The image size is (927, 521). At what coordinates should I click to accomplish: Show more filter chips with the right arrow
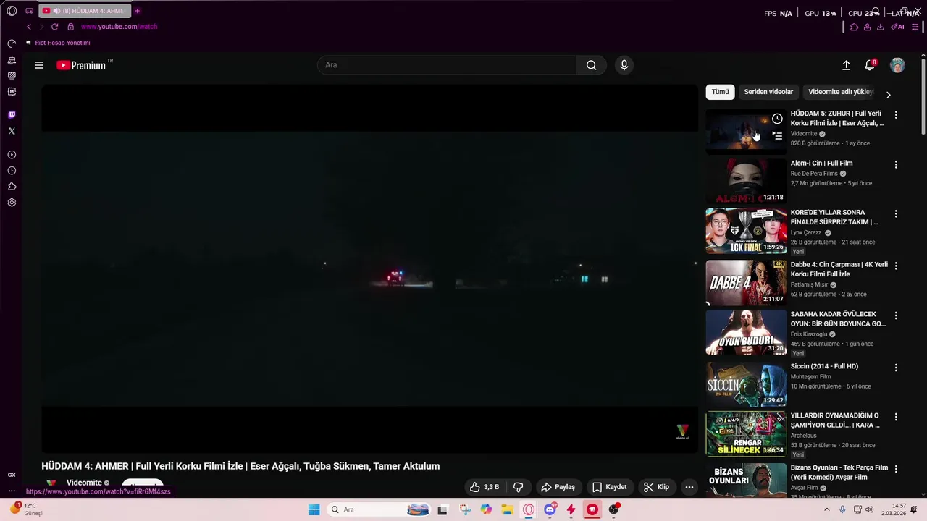pyautogui.click(x=889, y=95)
